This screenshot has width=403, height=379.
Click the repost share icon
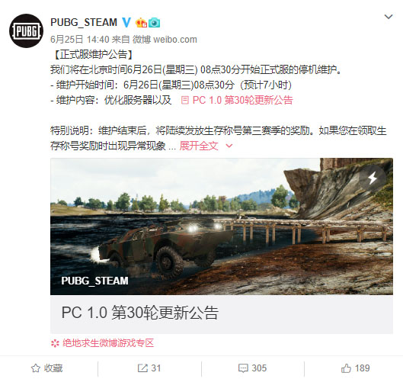point(142,368)
